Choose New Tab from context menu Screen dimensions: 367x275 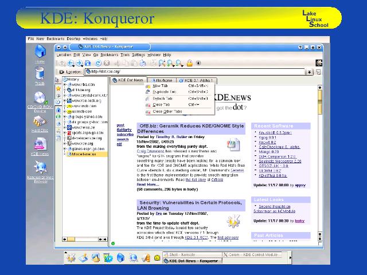coord(179,86)
